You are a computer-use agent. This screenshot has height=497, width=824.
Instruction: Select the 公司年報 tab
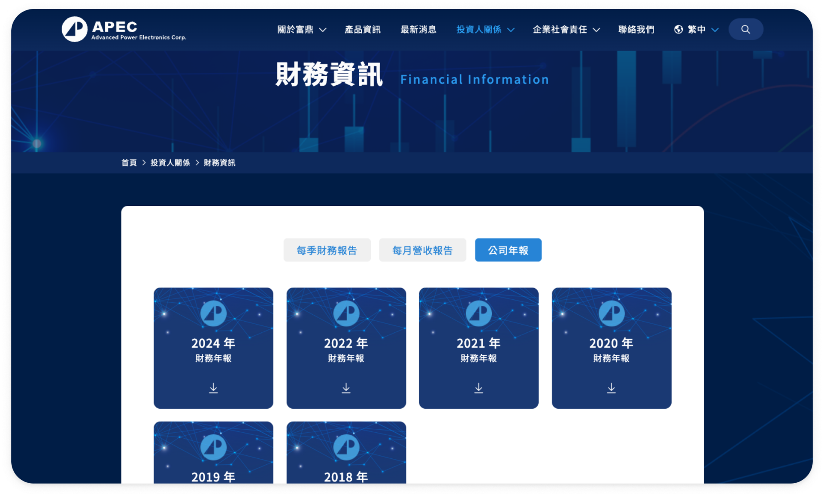(x=508, y=250)
